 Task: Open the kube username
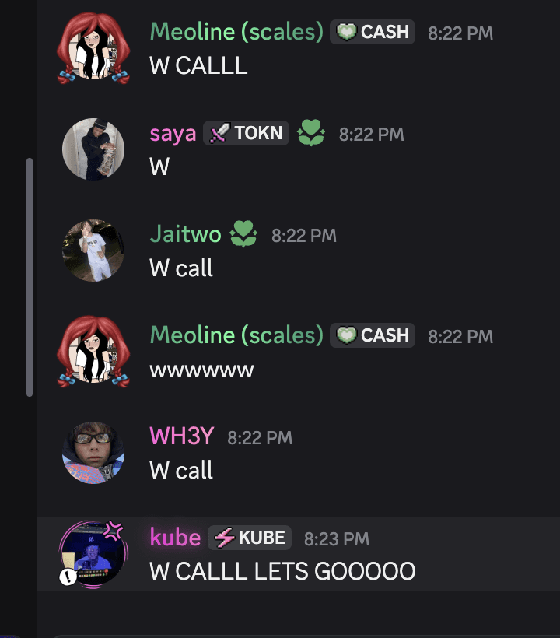pos(175,538)
